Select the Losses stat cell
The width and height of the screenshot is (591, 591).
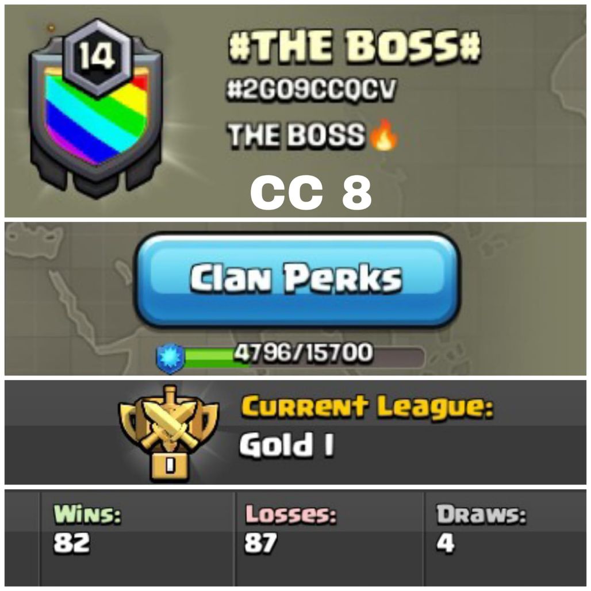tap(329, 538)
